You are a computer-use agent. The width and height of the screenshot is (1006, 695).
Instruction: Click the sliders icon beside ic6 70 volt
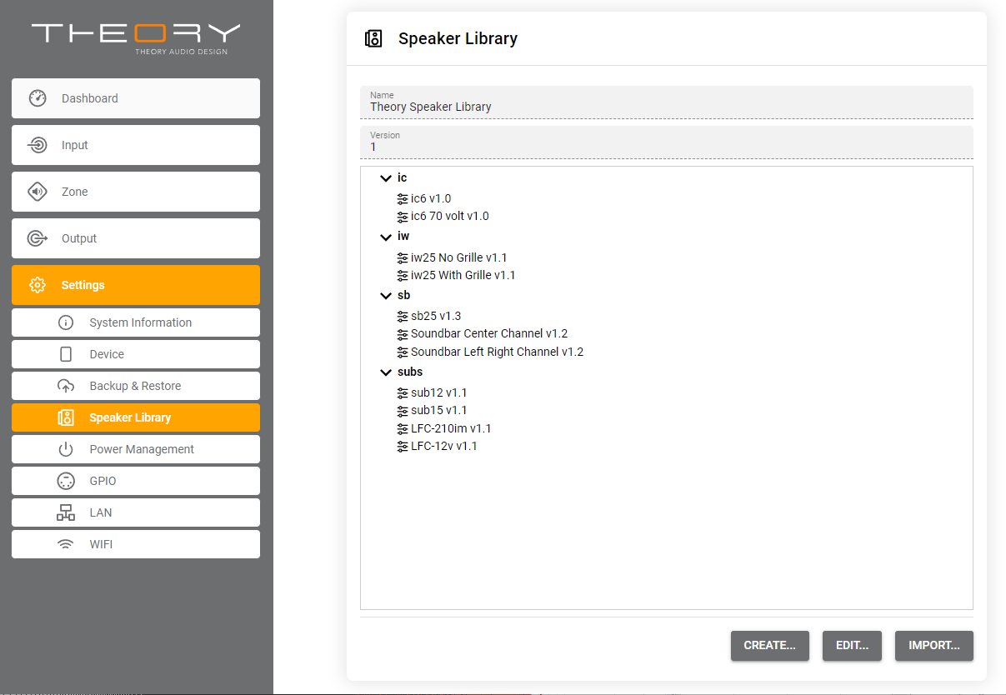tap(403, 217)
